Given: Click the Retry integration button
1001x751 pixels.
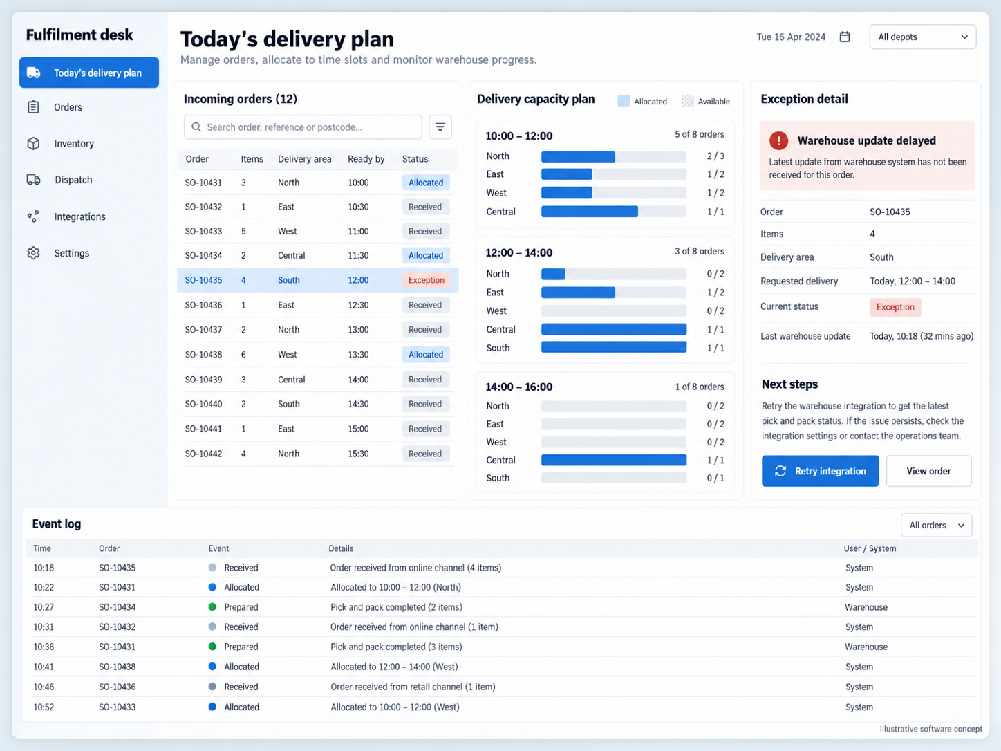Looking at the screenshot, I should (x=820, y=471).
